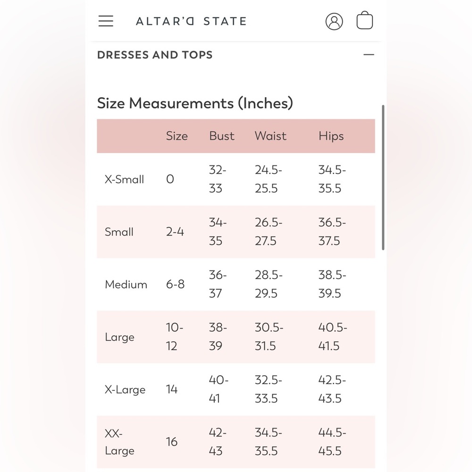
Task: Click the size chart vertical scrollbar
Action: [x=383, y=177]
